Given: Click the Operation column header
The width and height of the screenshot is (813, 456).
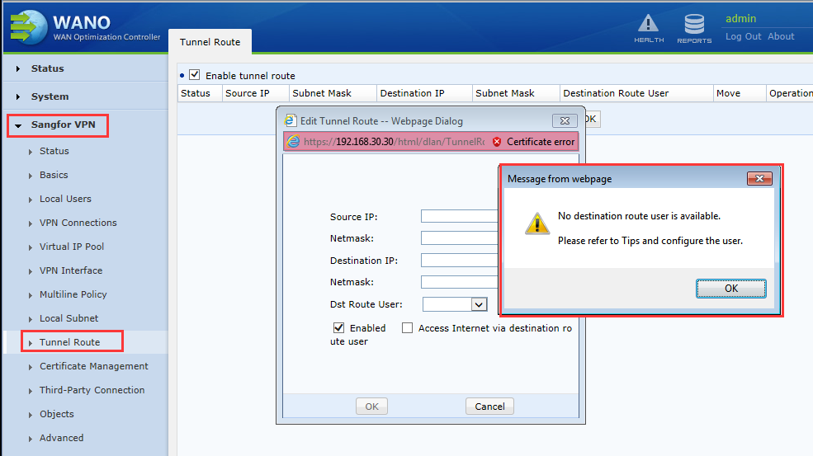Looking at the screenshot, I should click(790, 93).
